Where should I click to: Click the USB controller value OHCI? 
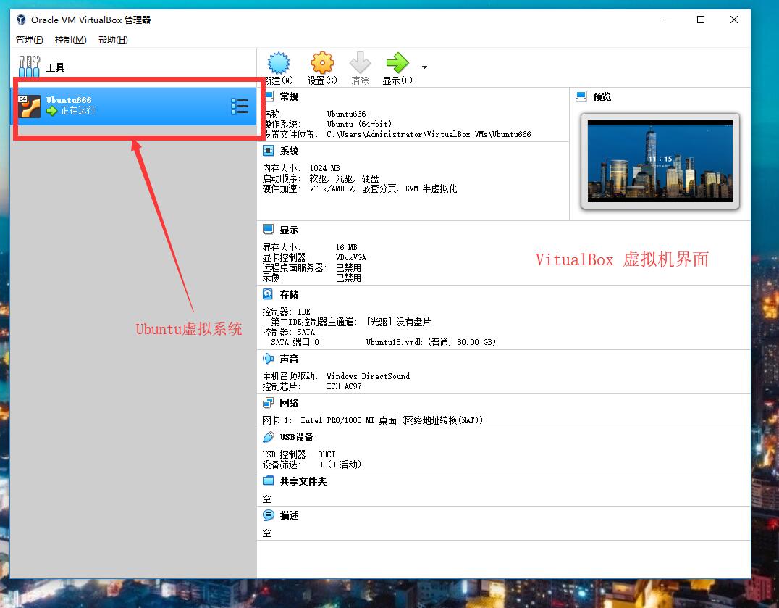[x=327, y=454]
